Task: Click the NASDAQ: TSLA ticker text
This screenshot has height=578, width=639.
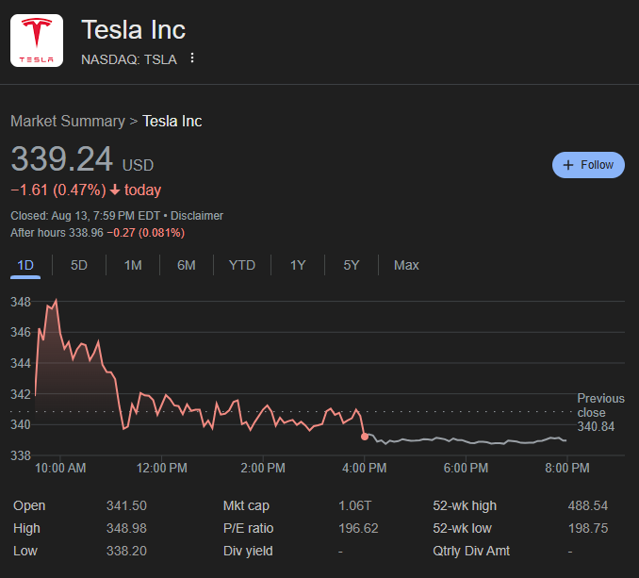Action: coord(129,59)
